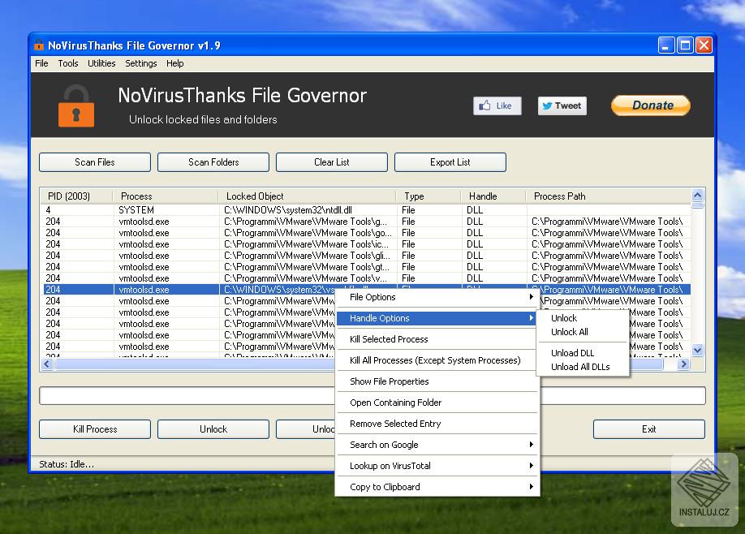Expand Lookup on VirusTotal submenu
This screenshot has height=534, width=745.
437,466
